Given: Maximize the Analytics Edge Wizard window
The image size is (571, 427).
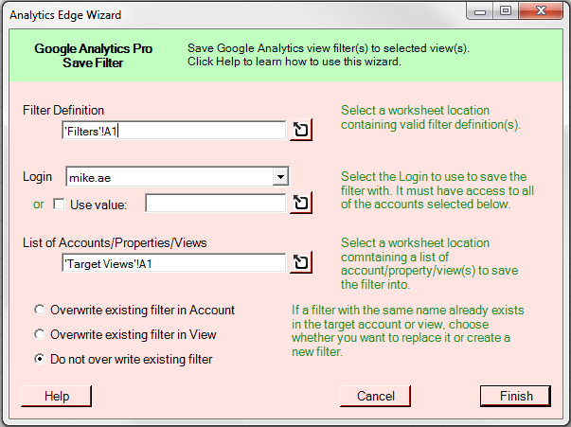Looking at the screenshot, I should 506,11.
